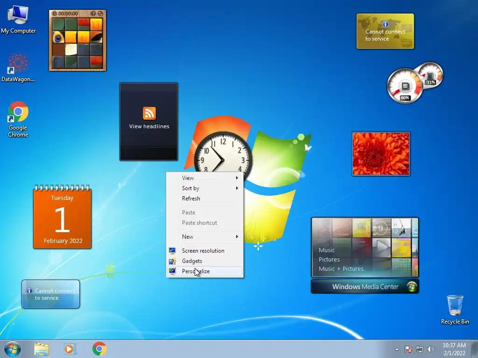The width and height of the screenshot is (478, 358).
Task: Click the Windows Media Center banner
Action: coord(365,287)
